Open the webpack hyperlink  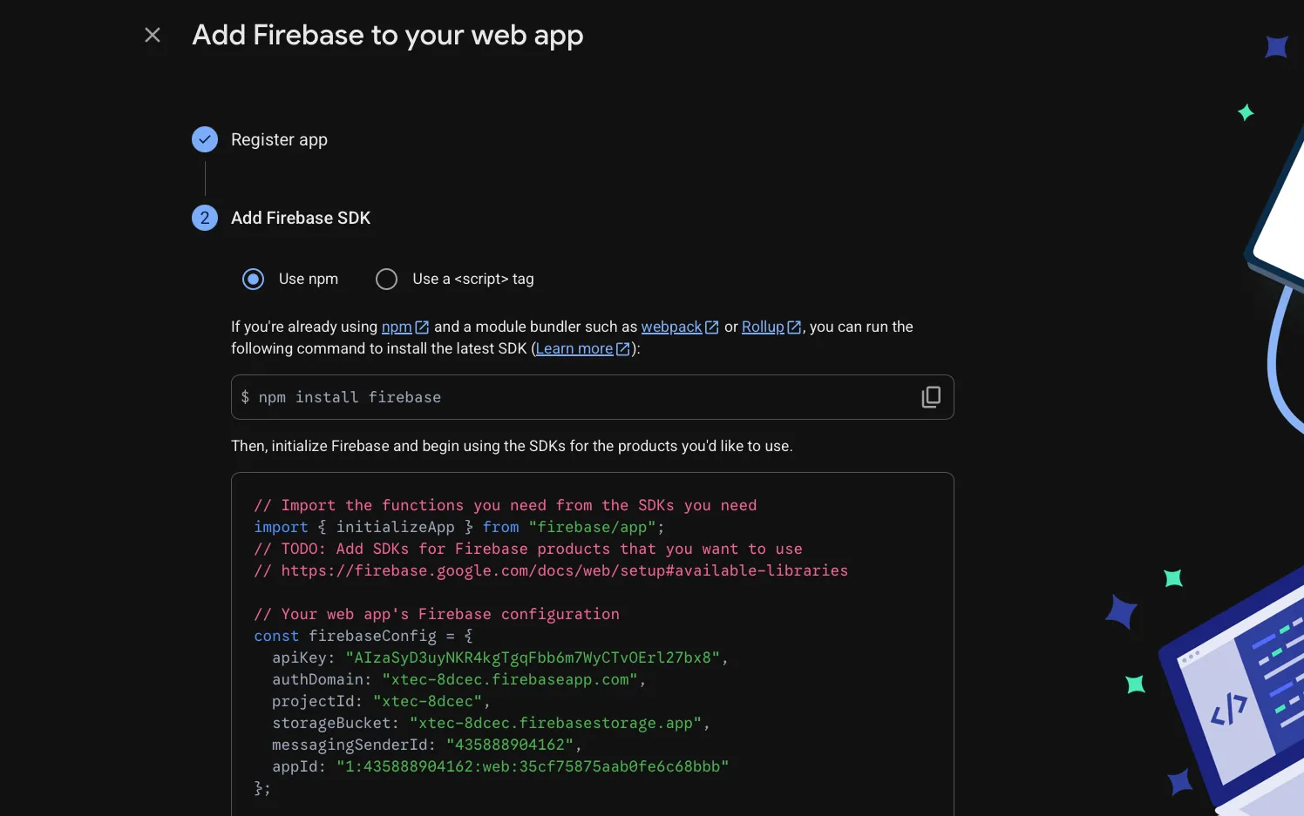point(671,327)
